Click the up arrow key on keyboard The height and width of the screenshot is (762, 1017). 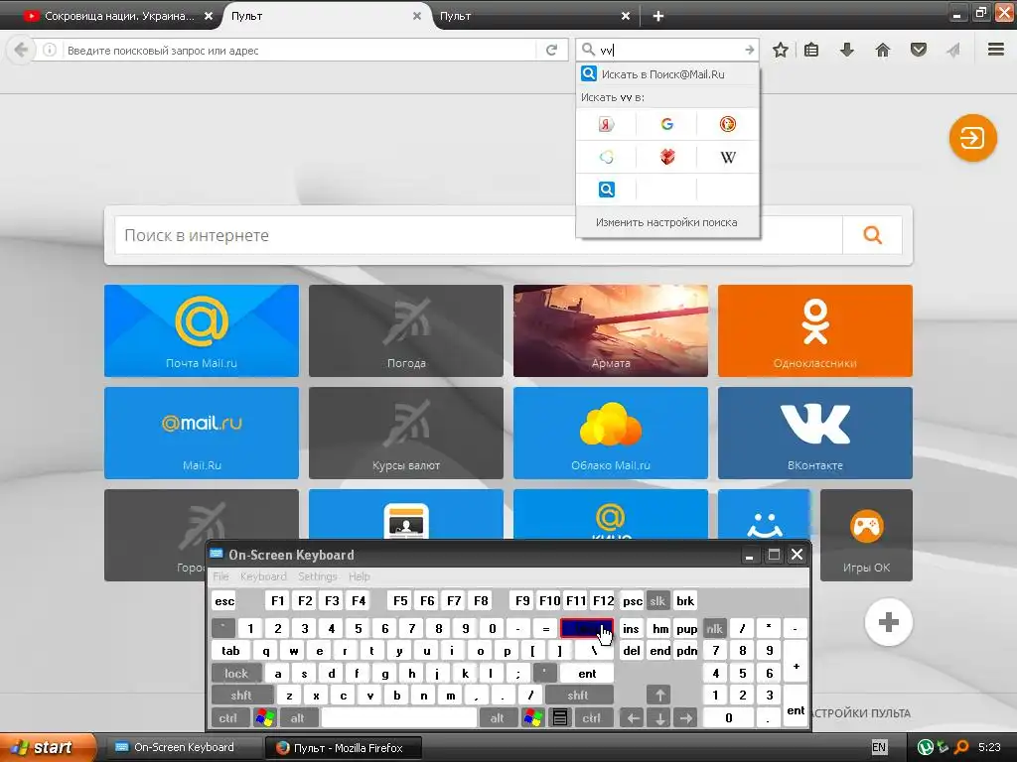coord(659,696)
